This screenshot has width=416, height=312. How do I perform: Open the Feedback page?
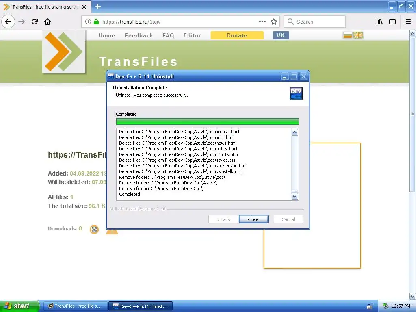pyautogui.click(x=139, y=35)
